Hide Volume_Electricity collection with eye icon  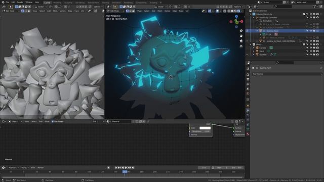point(310,14)
